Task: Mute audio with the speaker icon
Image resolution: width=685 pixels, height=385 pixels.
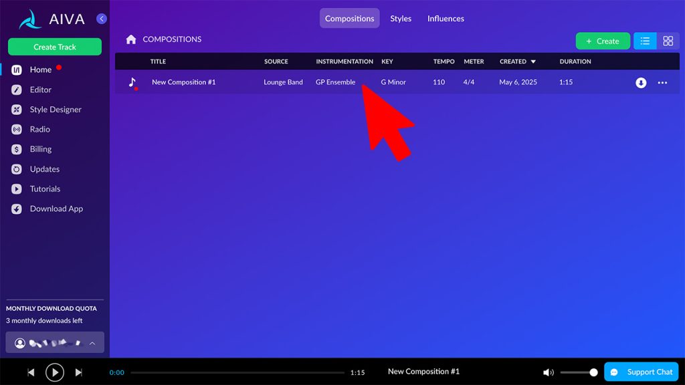Action: pyautogui.click(x=548, y=372)
